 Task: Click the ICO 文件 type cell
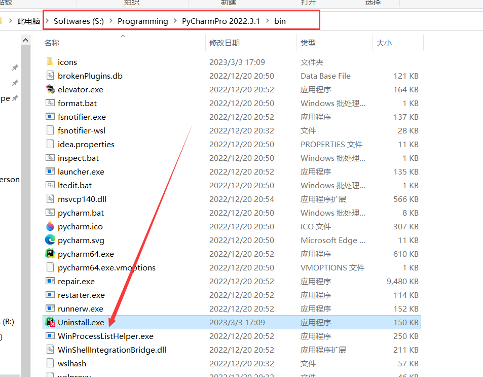tap(316, 226)
